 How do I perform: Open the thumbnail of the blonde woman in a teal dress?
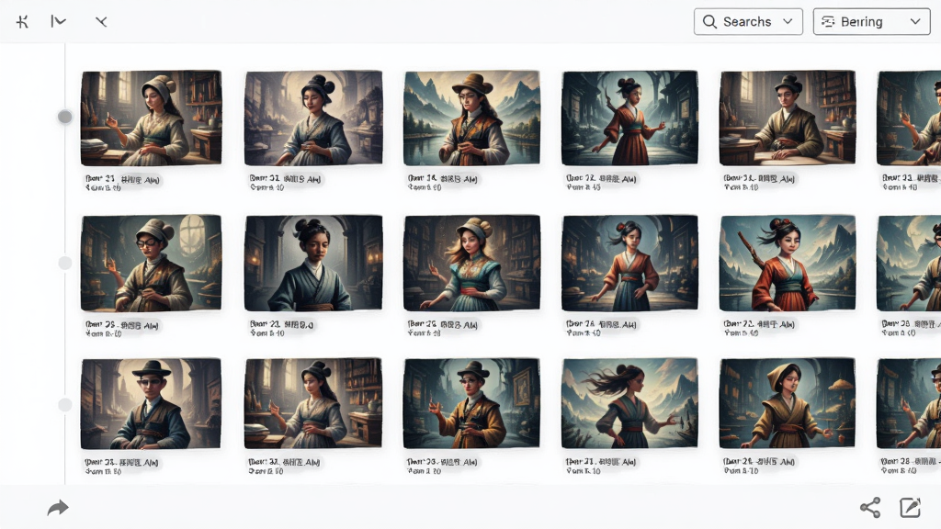[471, 263]
